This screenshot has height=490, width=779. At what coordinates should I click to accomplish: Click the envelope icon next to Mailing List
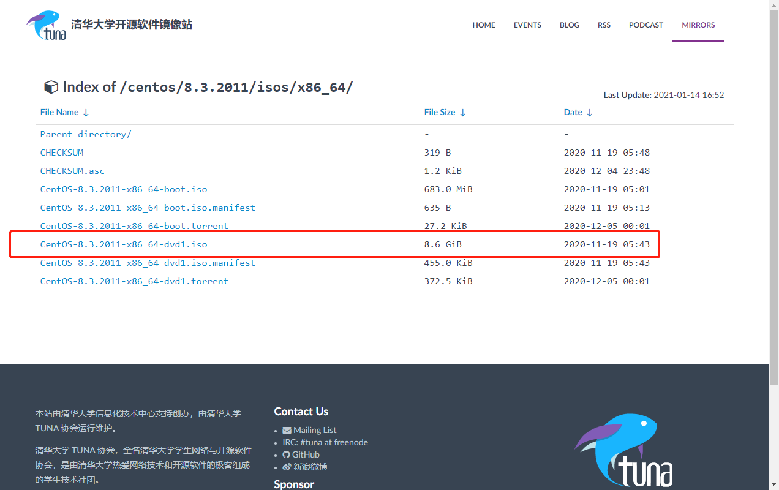click(287, 430)
